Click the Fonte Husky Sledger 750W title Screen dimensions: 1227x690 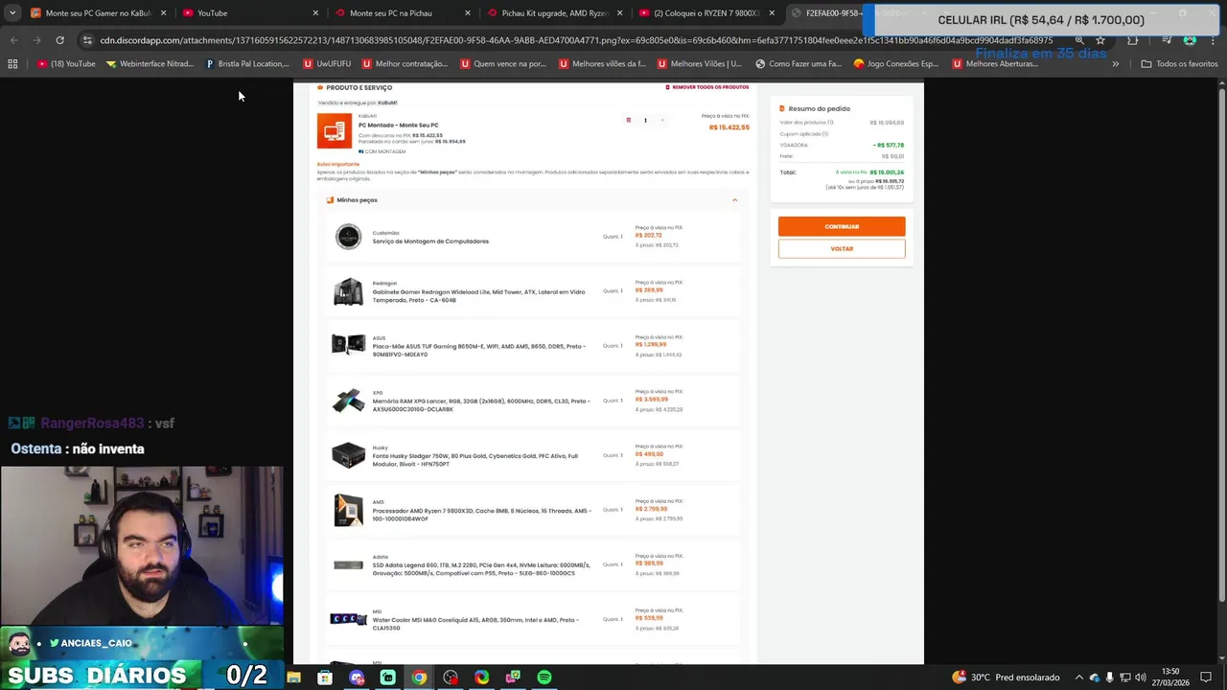click(x=475, y=460)
